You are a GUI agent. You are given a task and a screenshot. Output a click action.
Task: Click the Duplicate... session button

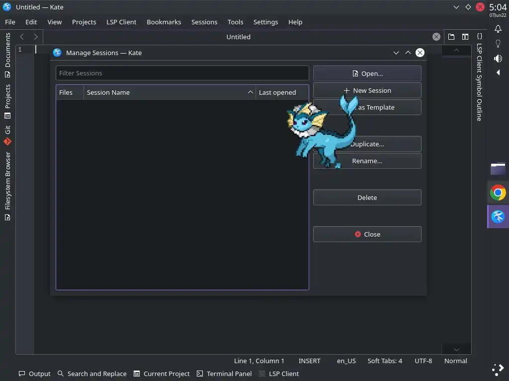tap(367, 144)
